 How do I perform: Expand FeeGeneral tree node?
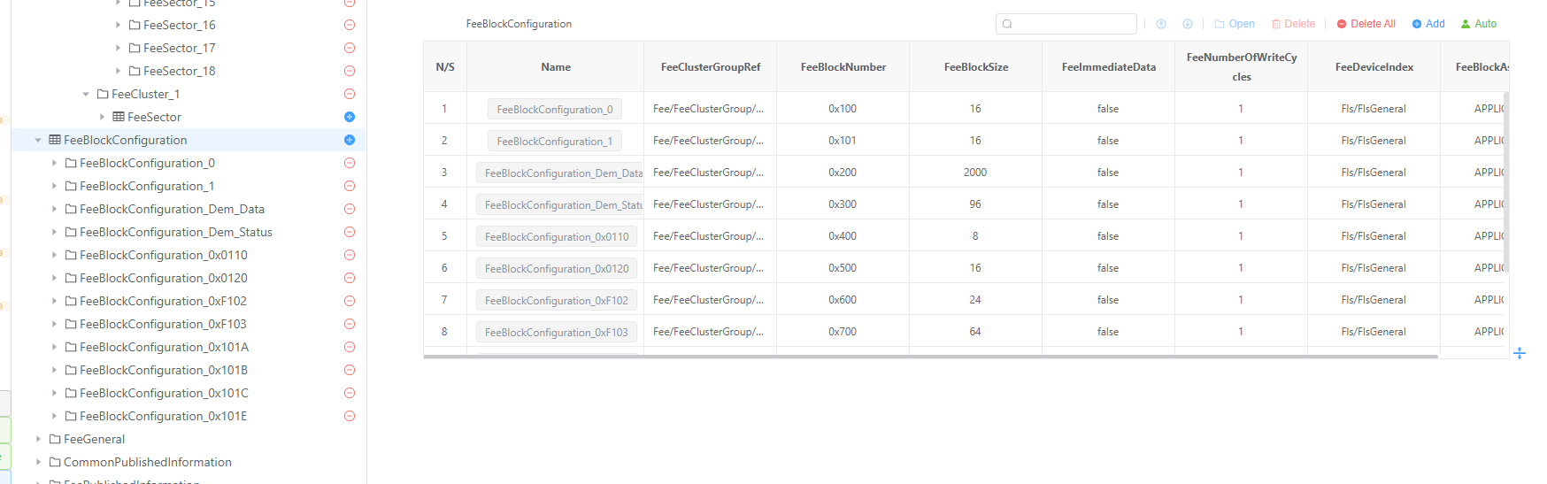38,439
